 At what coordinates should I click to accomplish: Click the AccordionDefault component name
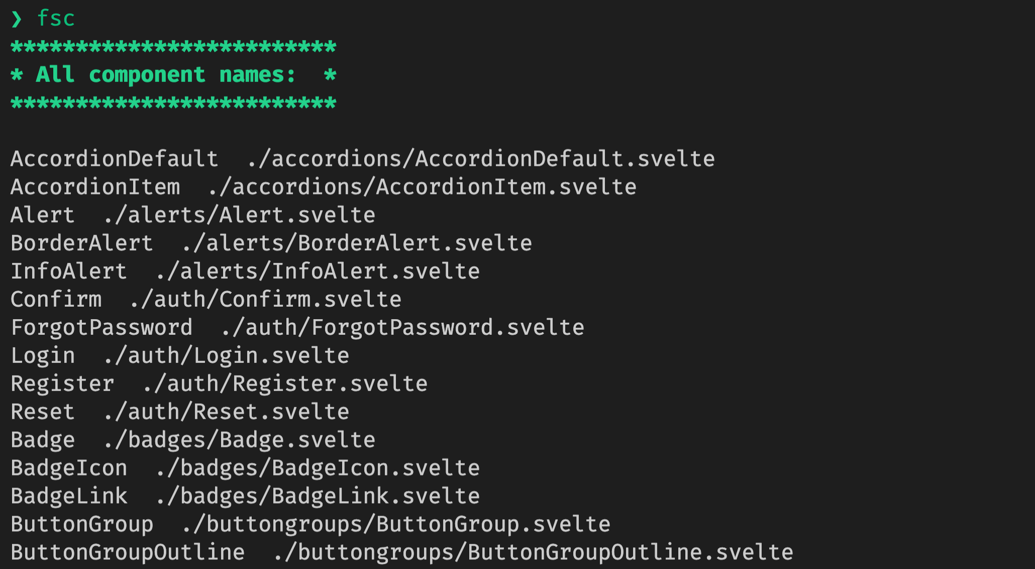coord(115,159)
